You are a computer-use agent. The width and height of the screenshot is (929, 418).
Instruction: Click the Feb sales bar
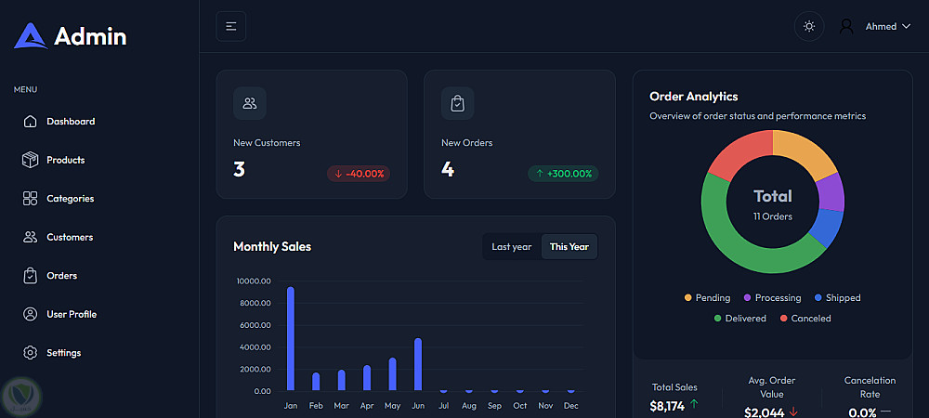click(x=316, y=382)
